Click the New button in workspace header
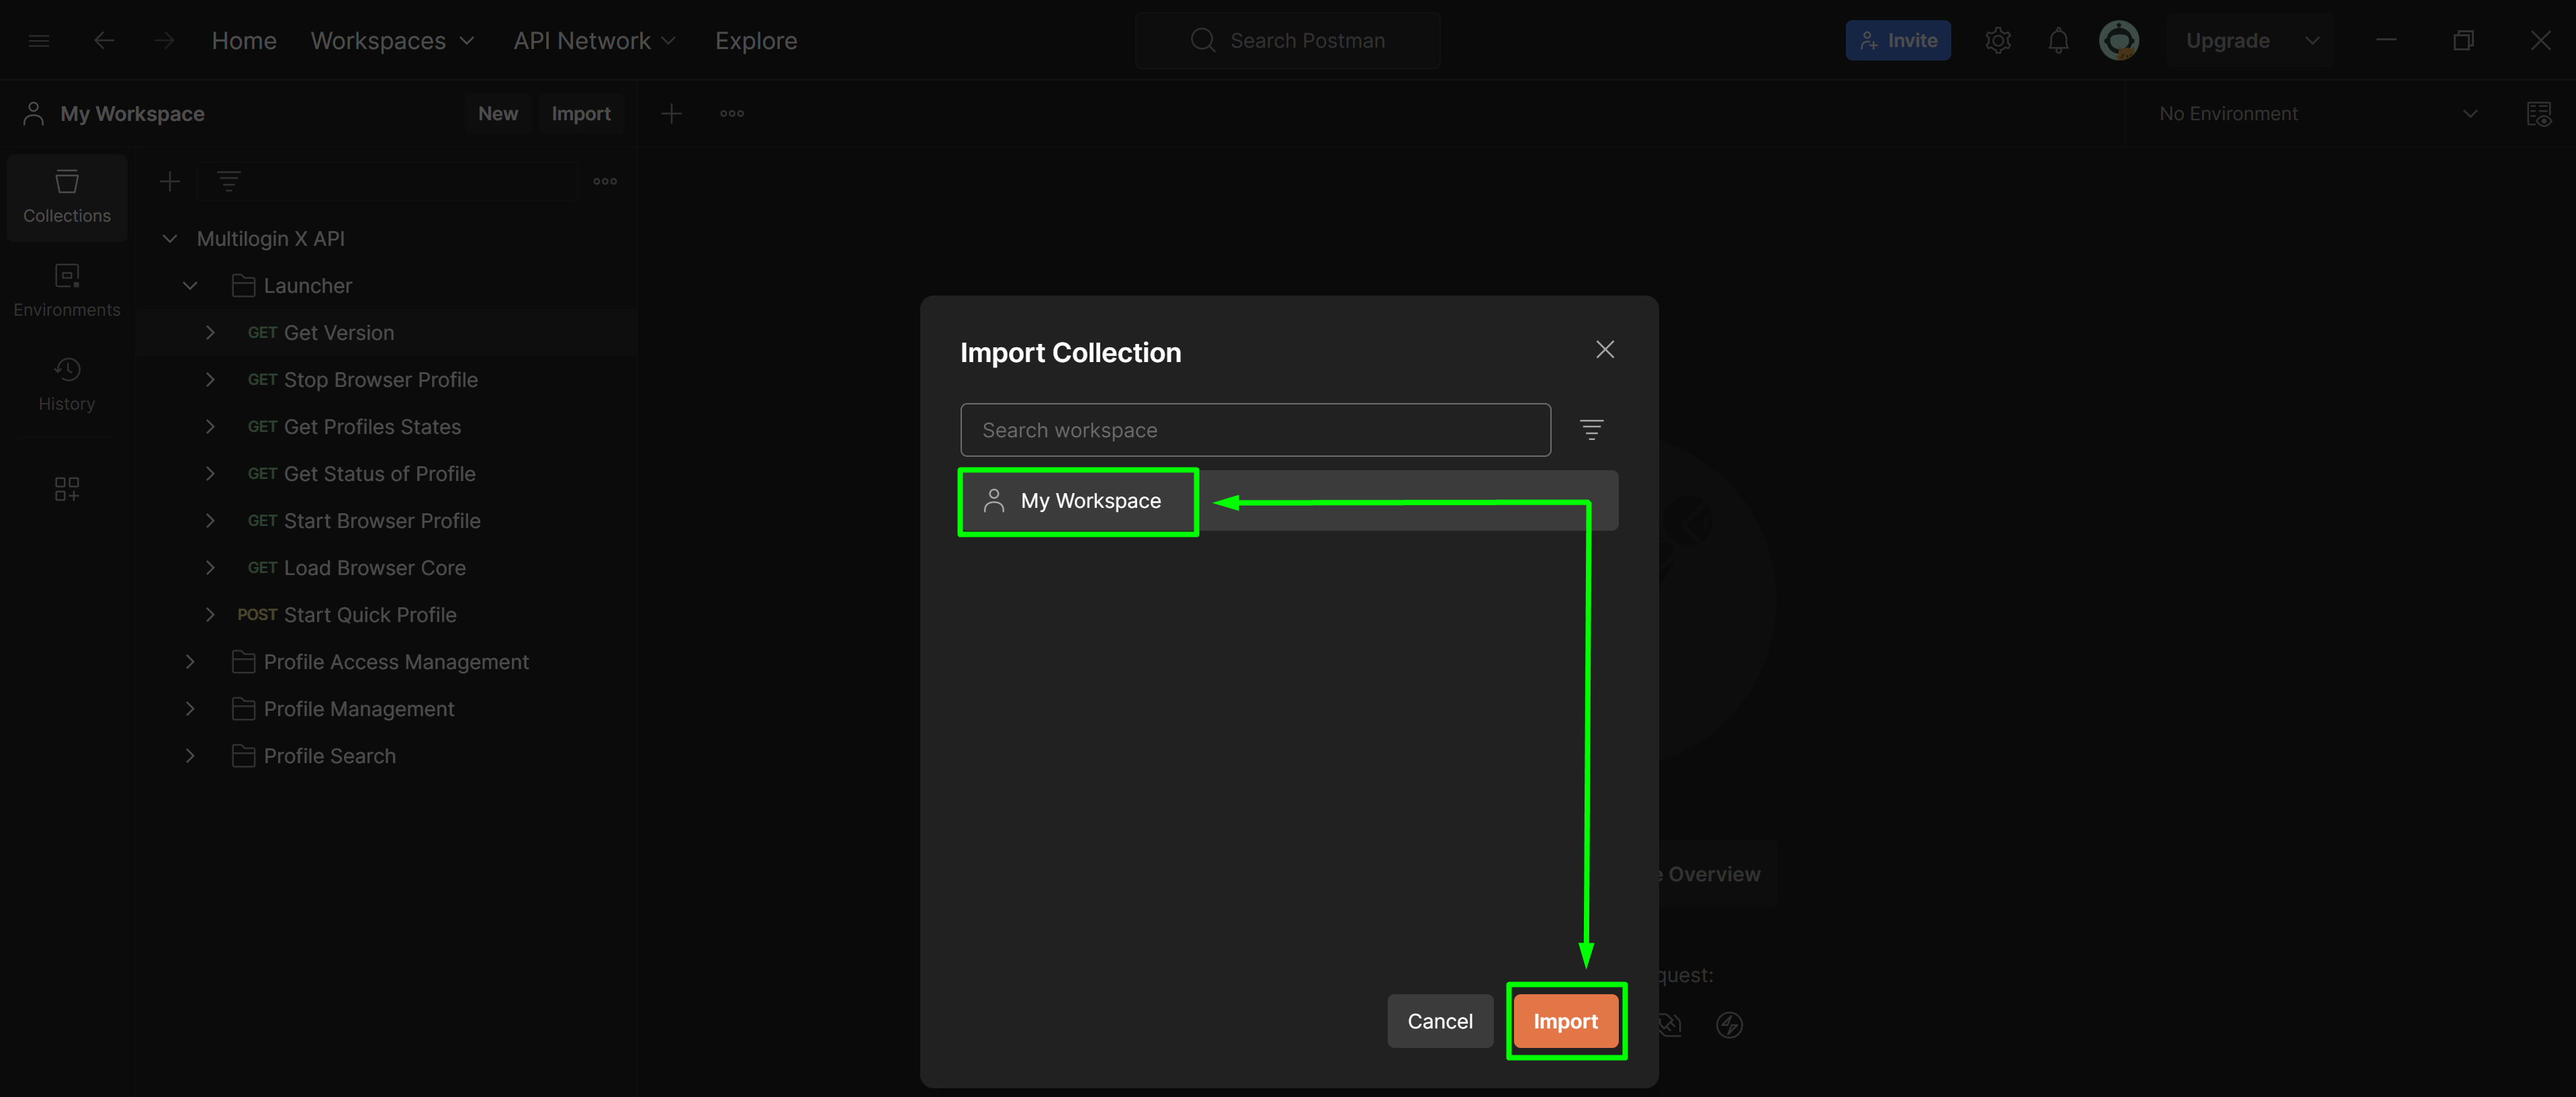Image resolution: width=2576 pixels, height=1097 pixels. pyautogui.click(x=498, y=114)
